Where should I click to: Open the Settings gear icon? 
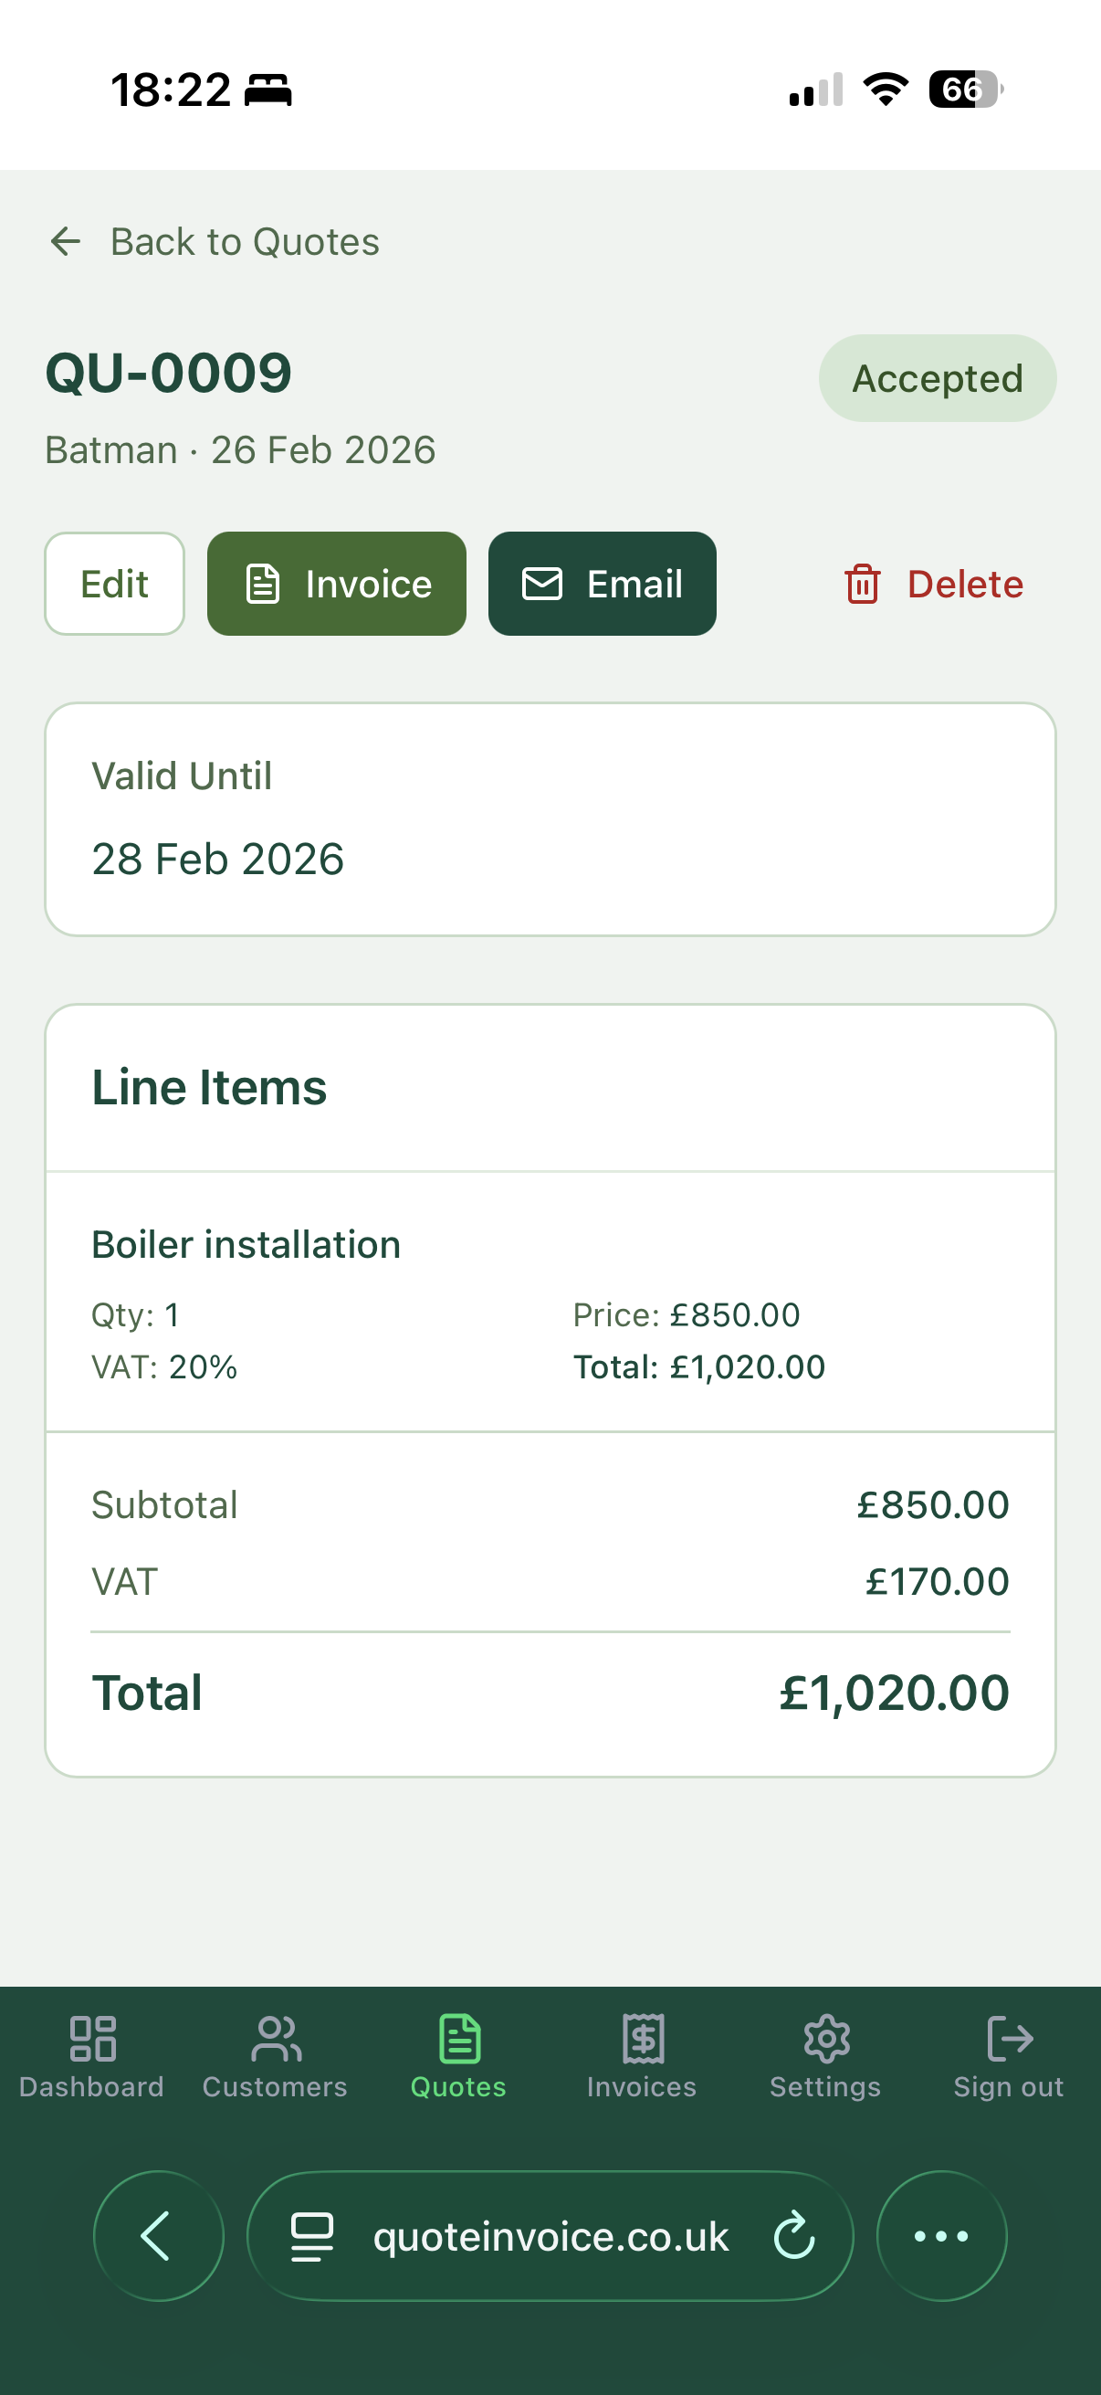[825, 2037]
